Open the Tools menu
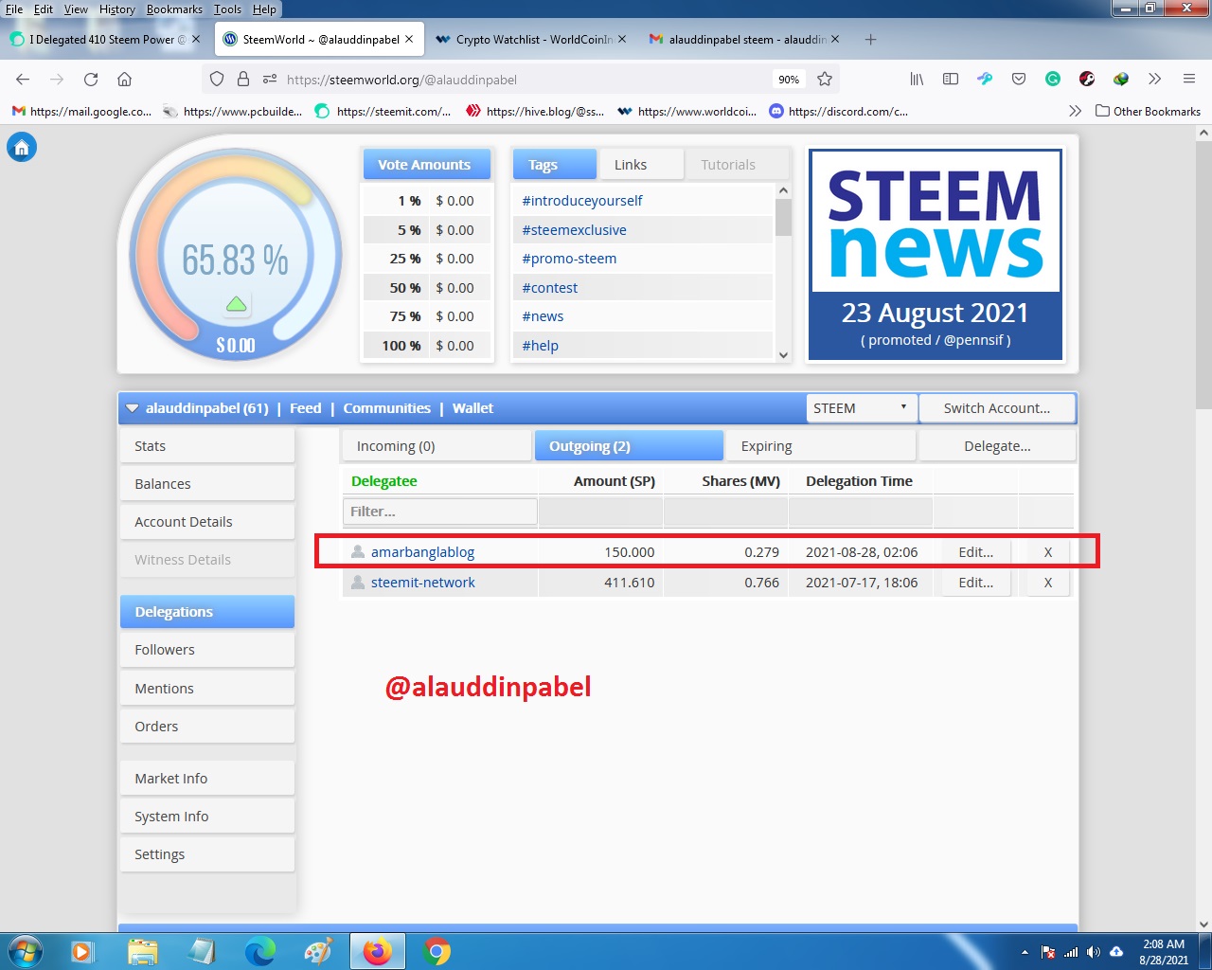1212x970 pixels. tap(227, 9)
